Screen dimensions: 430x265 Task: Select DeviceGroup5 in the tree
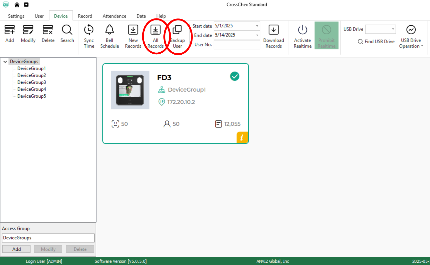tap(32, 96)
